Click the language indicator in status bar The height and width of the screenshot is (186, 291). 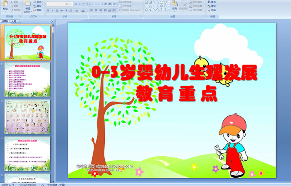click(56, 185)
